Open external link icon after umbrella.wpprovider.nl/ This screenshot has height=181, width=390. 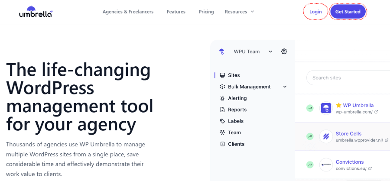point(387,140)
